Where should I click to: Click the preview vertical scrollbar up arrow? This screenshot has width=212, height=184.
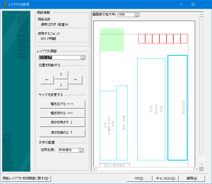pos(201,14)
